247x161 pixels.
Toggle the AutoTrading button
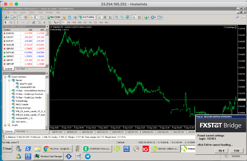86,17
